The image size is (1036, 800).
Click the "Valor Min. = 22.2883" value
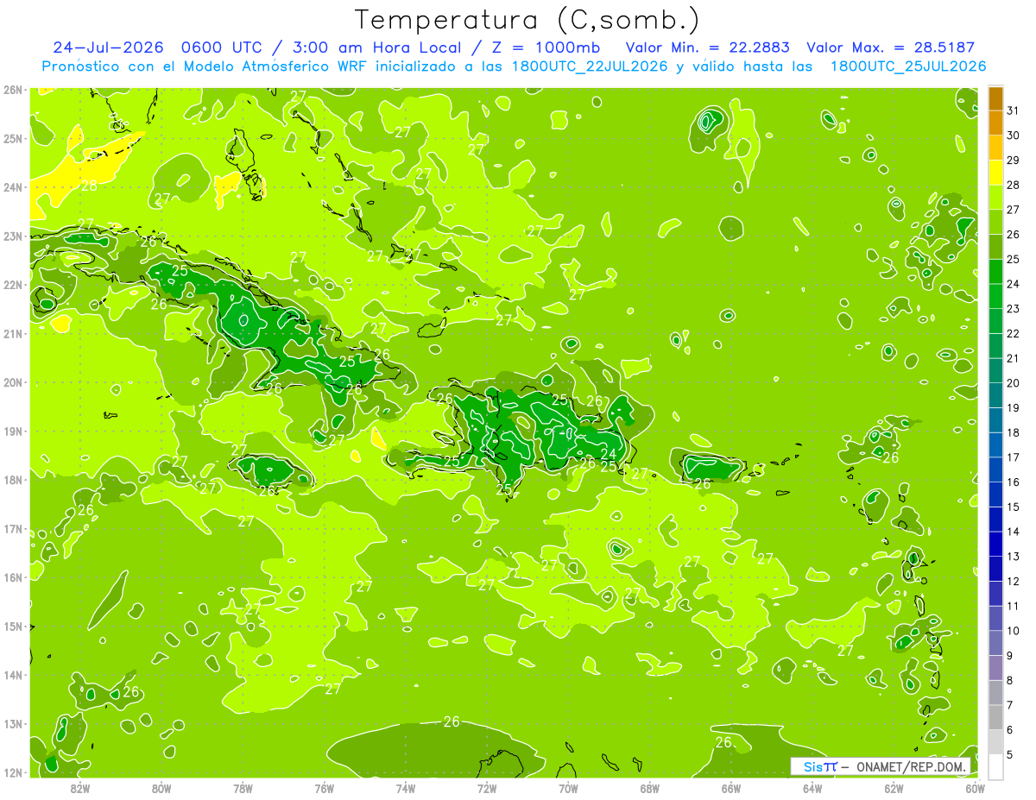709,47
